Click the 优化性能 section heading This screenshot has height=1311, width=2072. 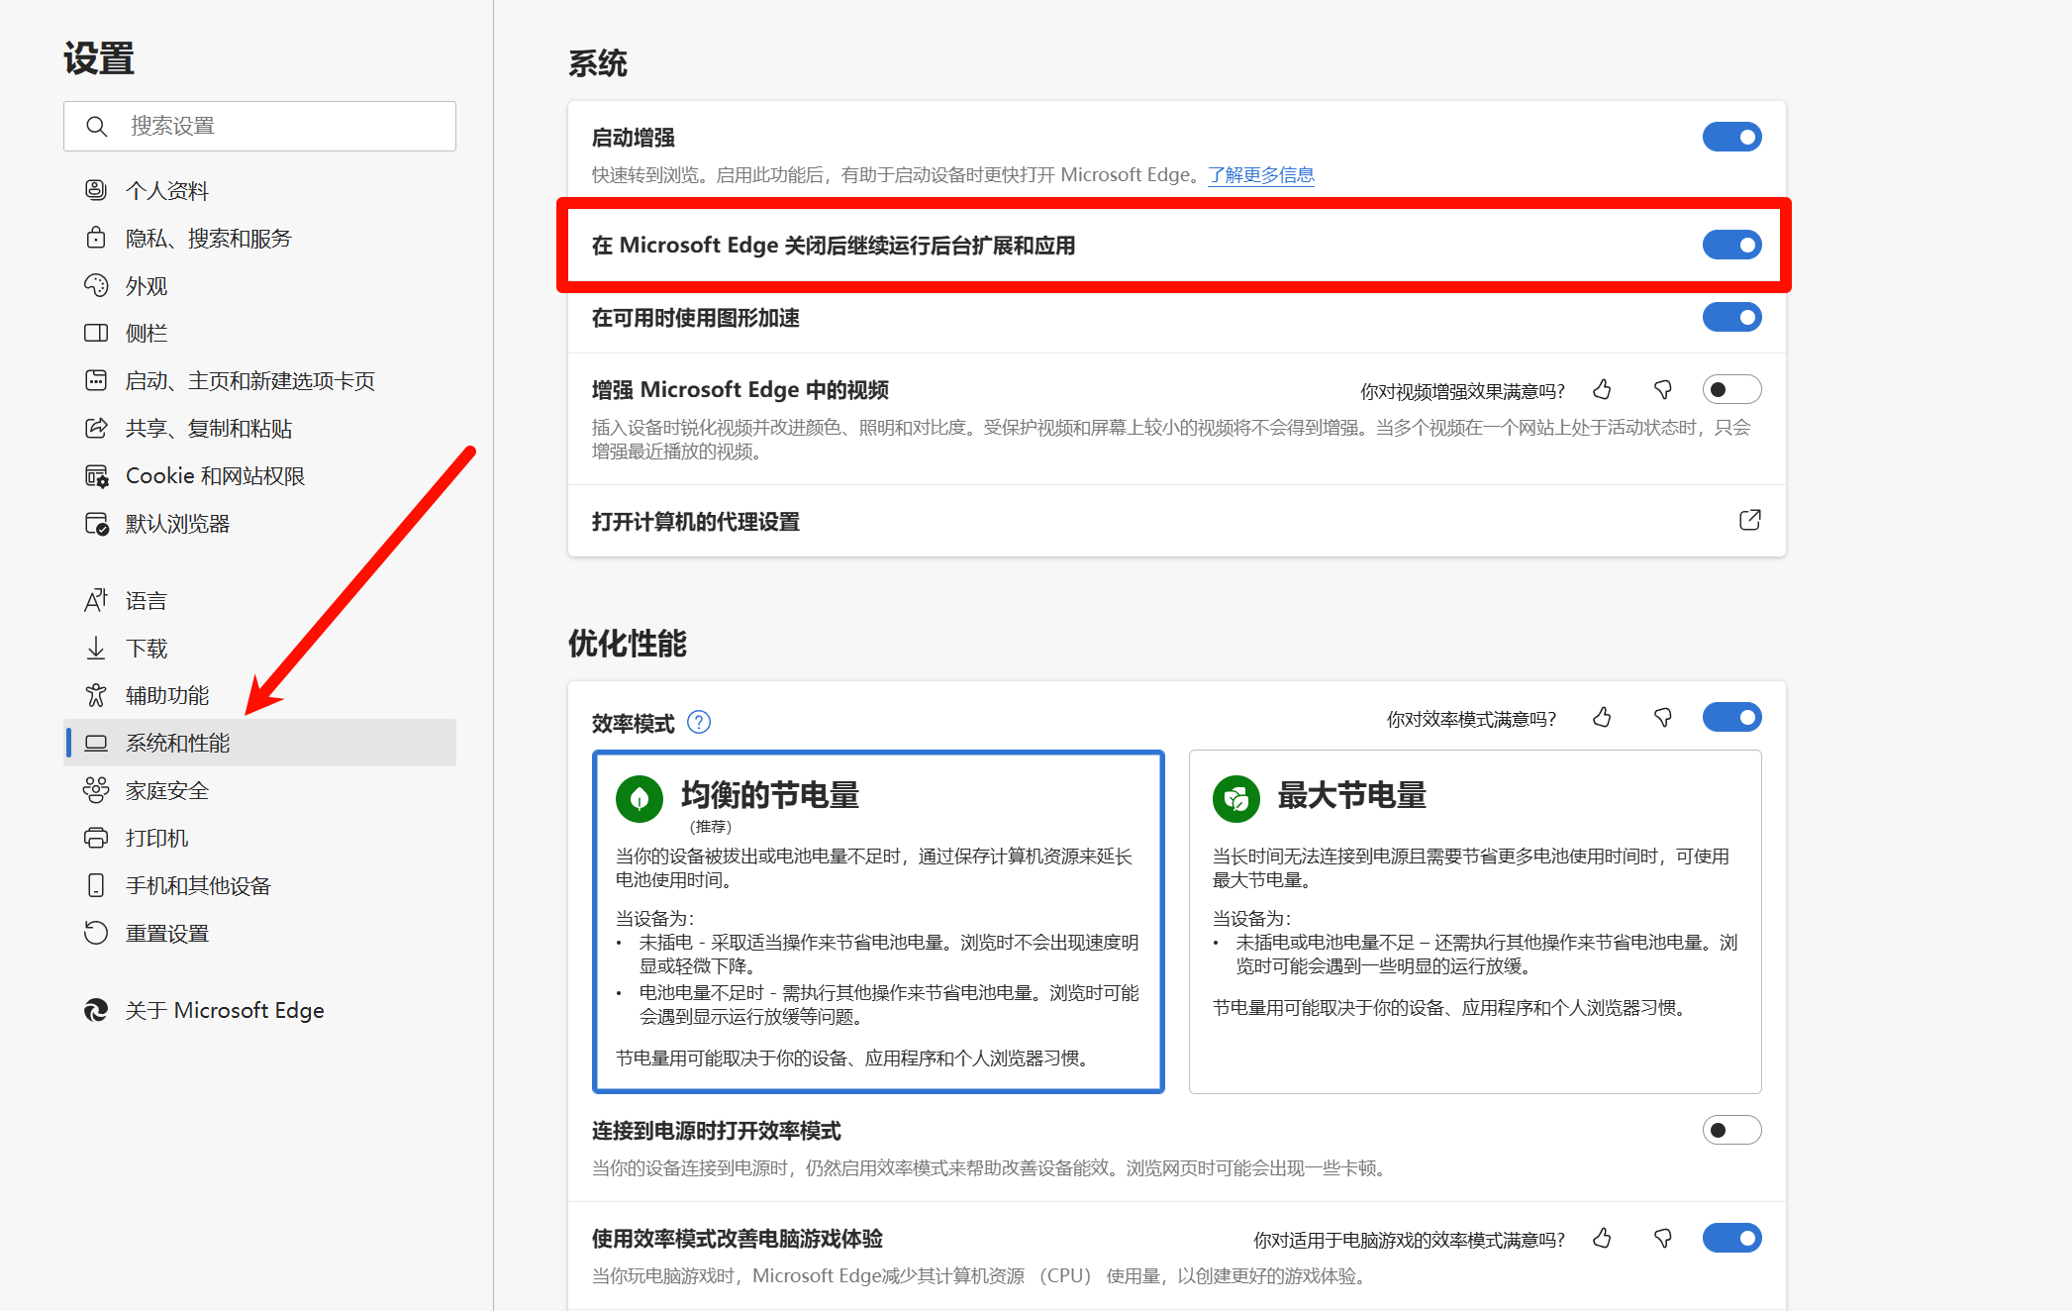(628, 644)
